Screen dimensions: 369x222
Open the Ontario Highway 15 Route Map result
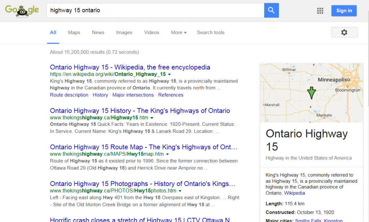click(x=143, y=147)
